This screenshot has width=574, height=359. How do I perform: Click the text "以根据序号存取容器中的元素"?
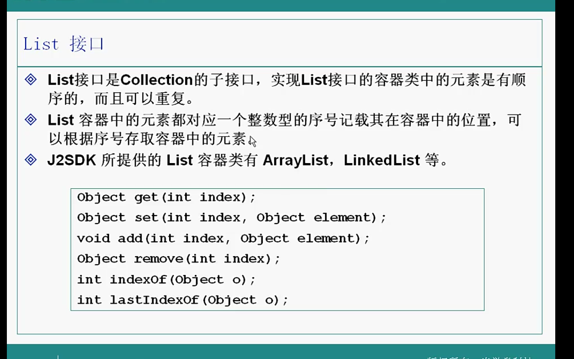(147, 139)
